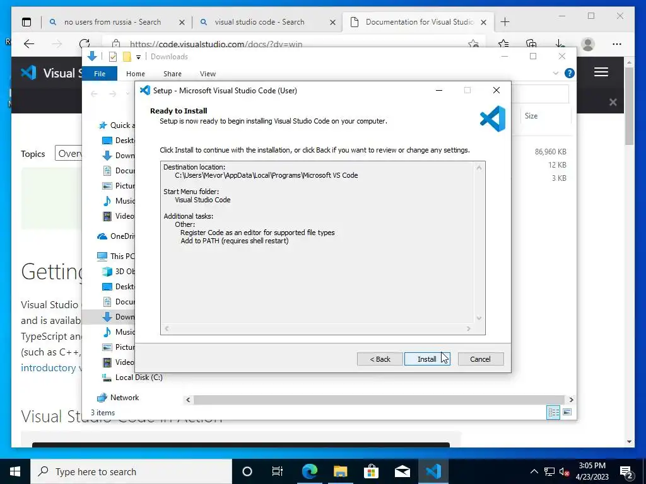Open Home ribbon tab in Downloads explorer
The image size is (646, 484).
click(x=136, y=74)
